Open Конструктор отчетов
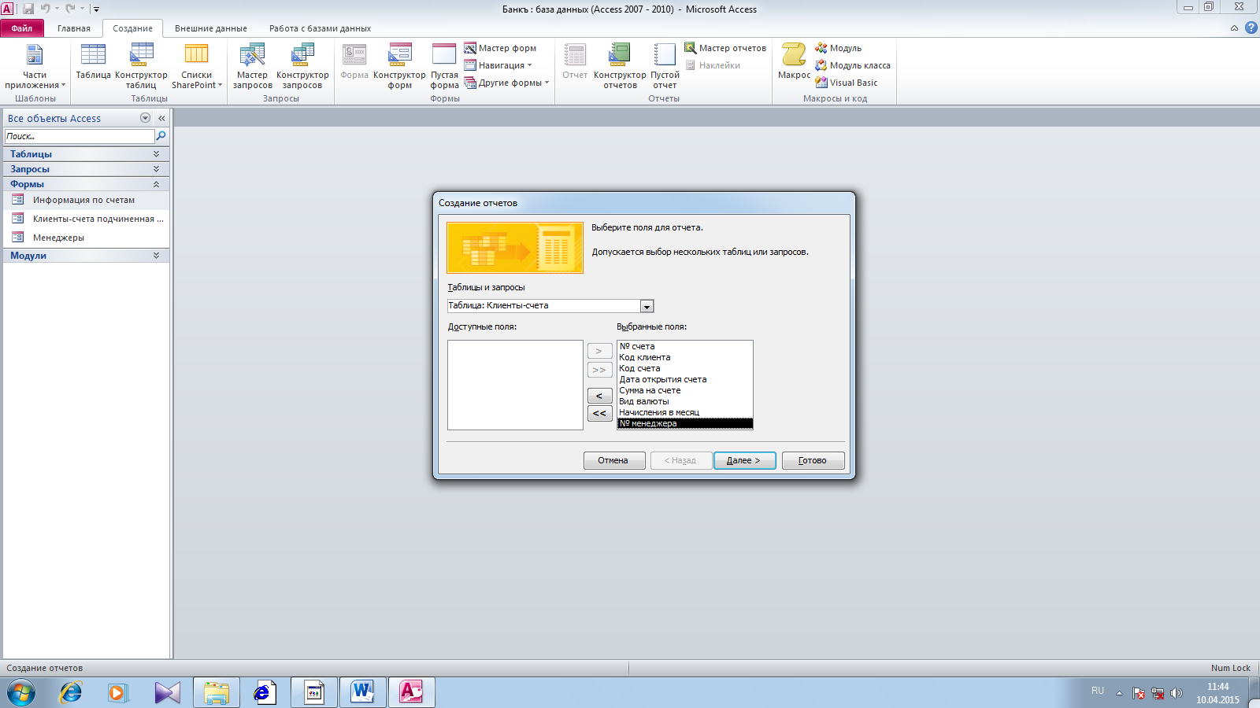This screenshot has width=1260, height=708. click(x=620, y=66)
